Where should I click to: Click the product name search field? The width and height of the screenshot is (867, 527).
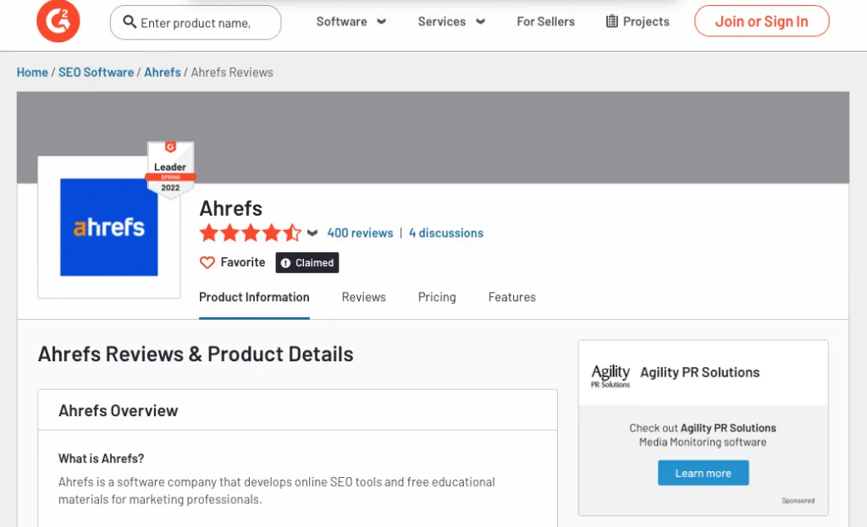tap(203, 23)
